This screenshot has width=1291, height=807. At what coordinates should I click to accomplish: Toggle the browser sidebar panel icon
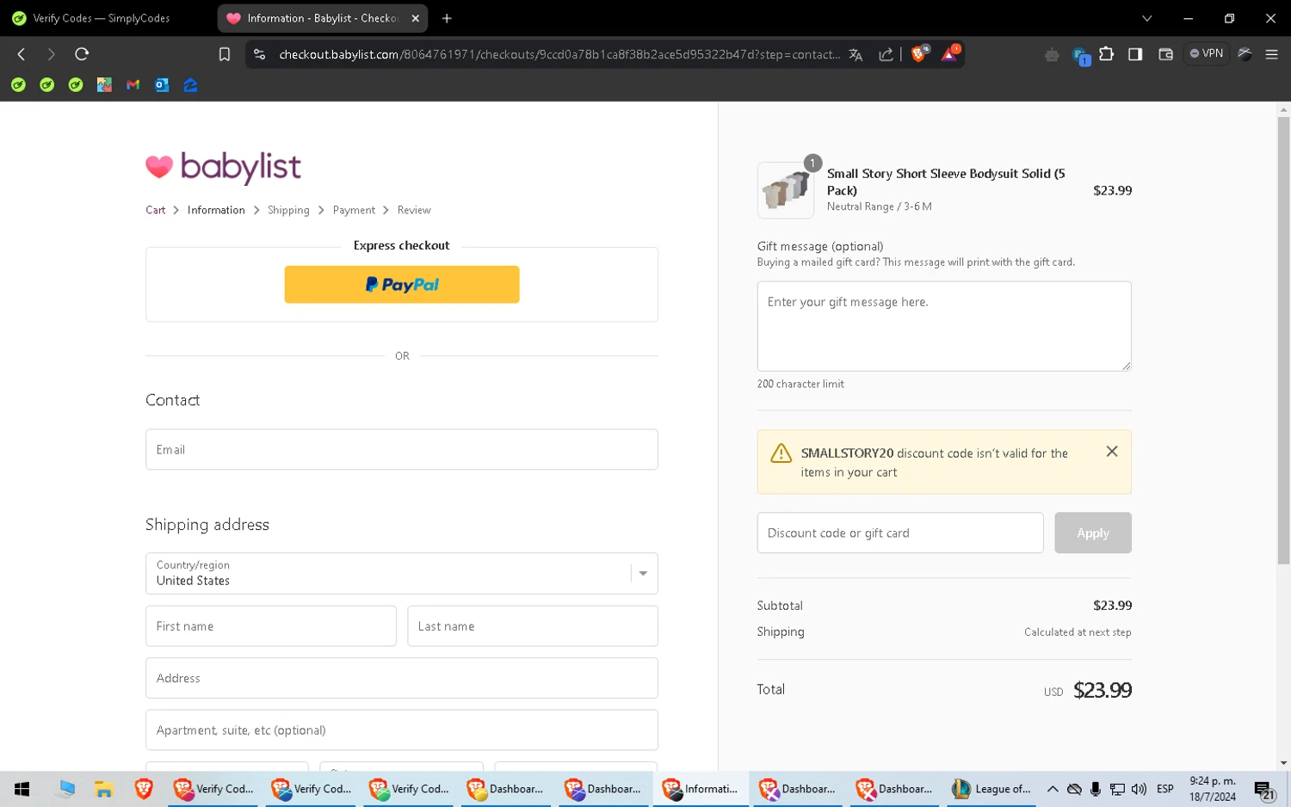1135,54
